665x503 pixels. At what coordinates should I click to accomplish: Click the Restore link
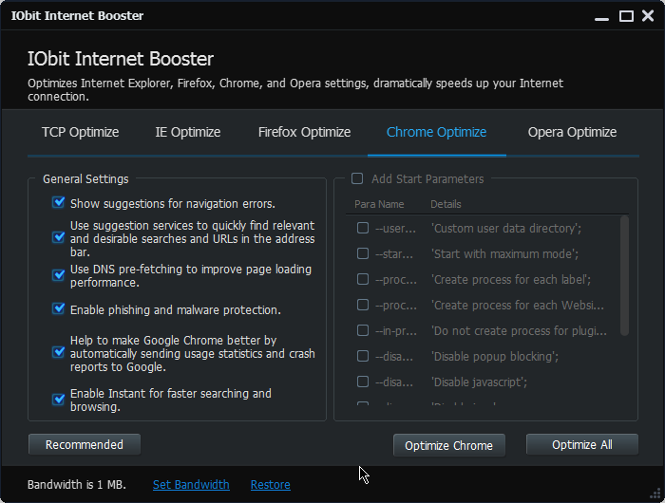point(271,484)
